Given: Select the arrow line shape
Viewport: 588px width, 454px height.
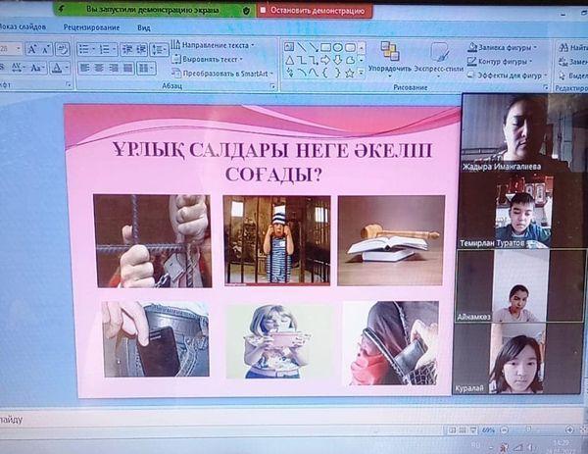Looking at the screenshot, I should pyautogui.click(x=314, y=47).
